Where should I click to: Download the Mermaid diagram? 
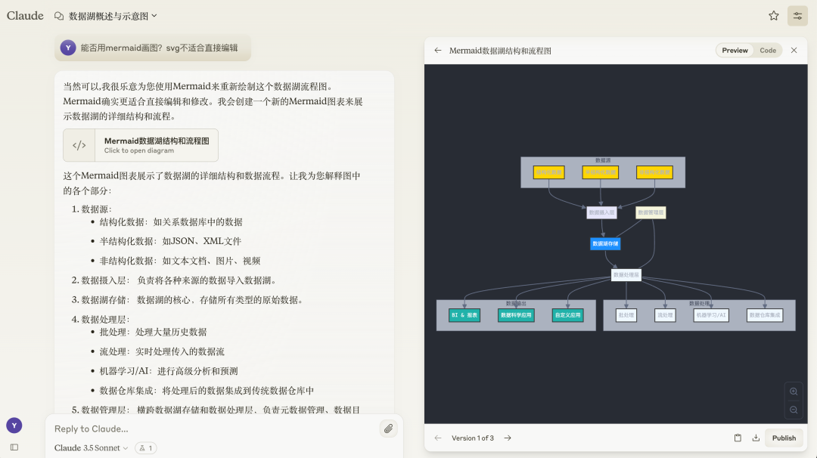[x=756, y=438]
